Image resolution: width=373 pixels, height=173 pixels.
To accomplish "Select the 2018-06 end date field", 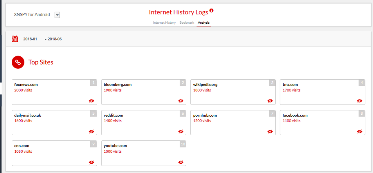I will [55, 39].
